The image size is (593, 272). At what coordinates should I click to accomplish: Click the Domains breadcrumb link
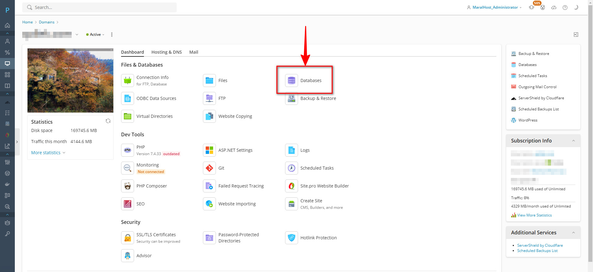point(47,22)
